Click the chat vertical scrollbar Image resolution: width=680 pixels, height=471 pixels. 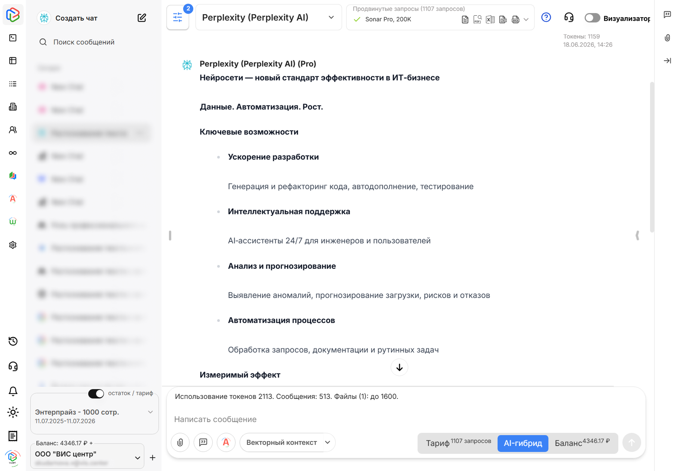(652, 157)
